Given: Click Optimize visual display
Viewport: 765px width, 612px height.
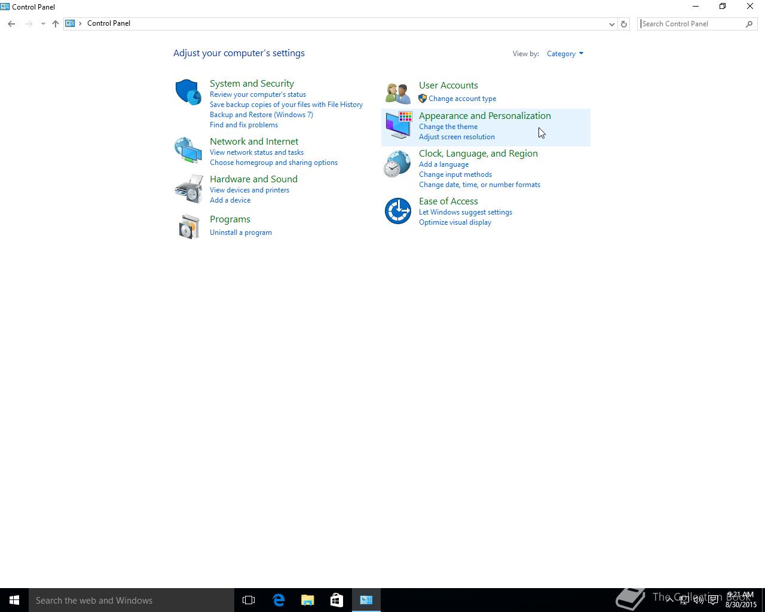Looking at the screenshot, I should tap(455, 222).
